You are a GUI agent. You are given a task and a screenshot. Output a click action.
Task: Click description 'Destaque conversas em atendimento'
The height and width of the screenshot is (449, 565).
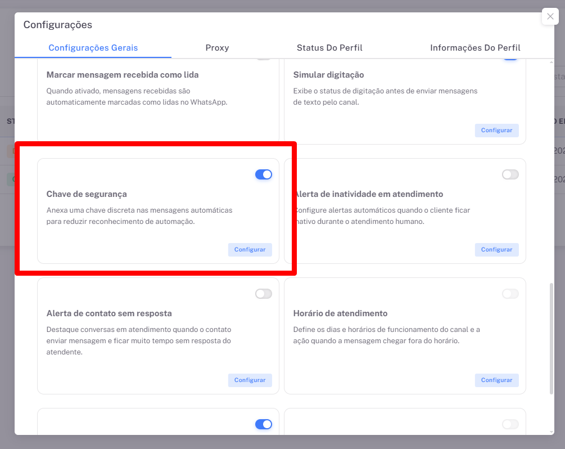coord(139,341)
